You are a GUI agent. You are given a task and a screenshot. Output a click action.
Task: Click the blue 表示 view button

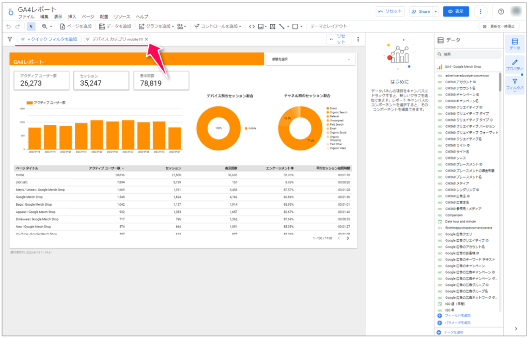pos(456,11)
